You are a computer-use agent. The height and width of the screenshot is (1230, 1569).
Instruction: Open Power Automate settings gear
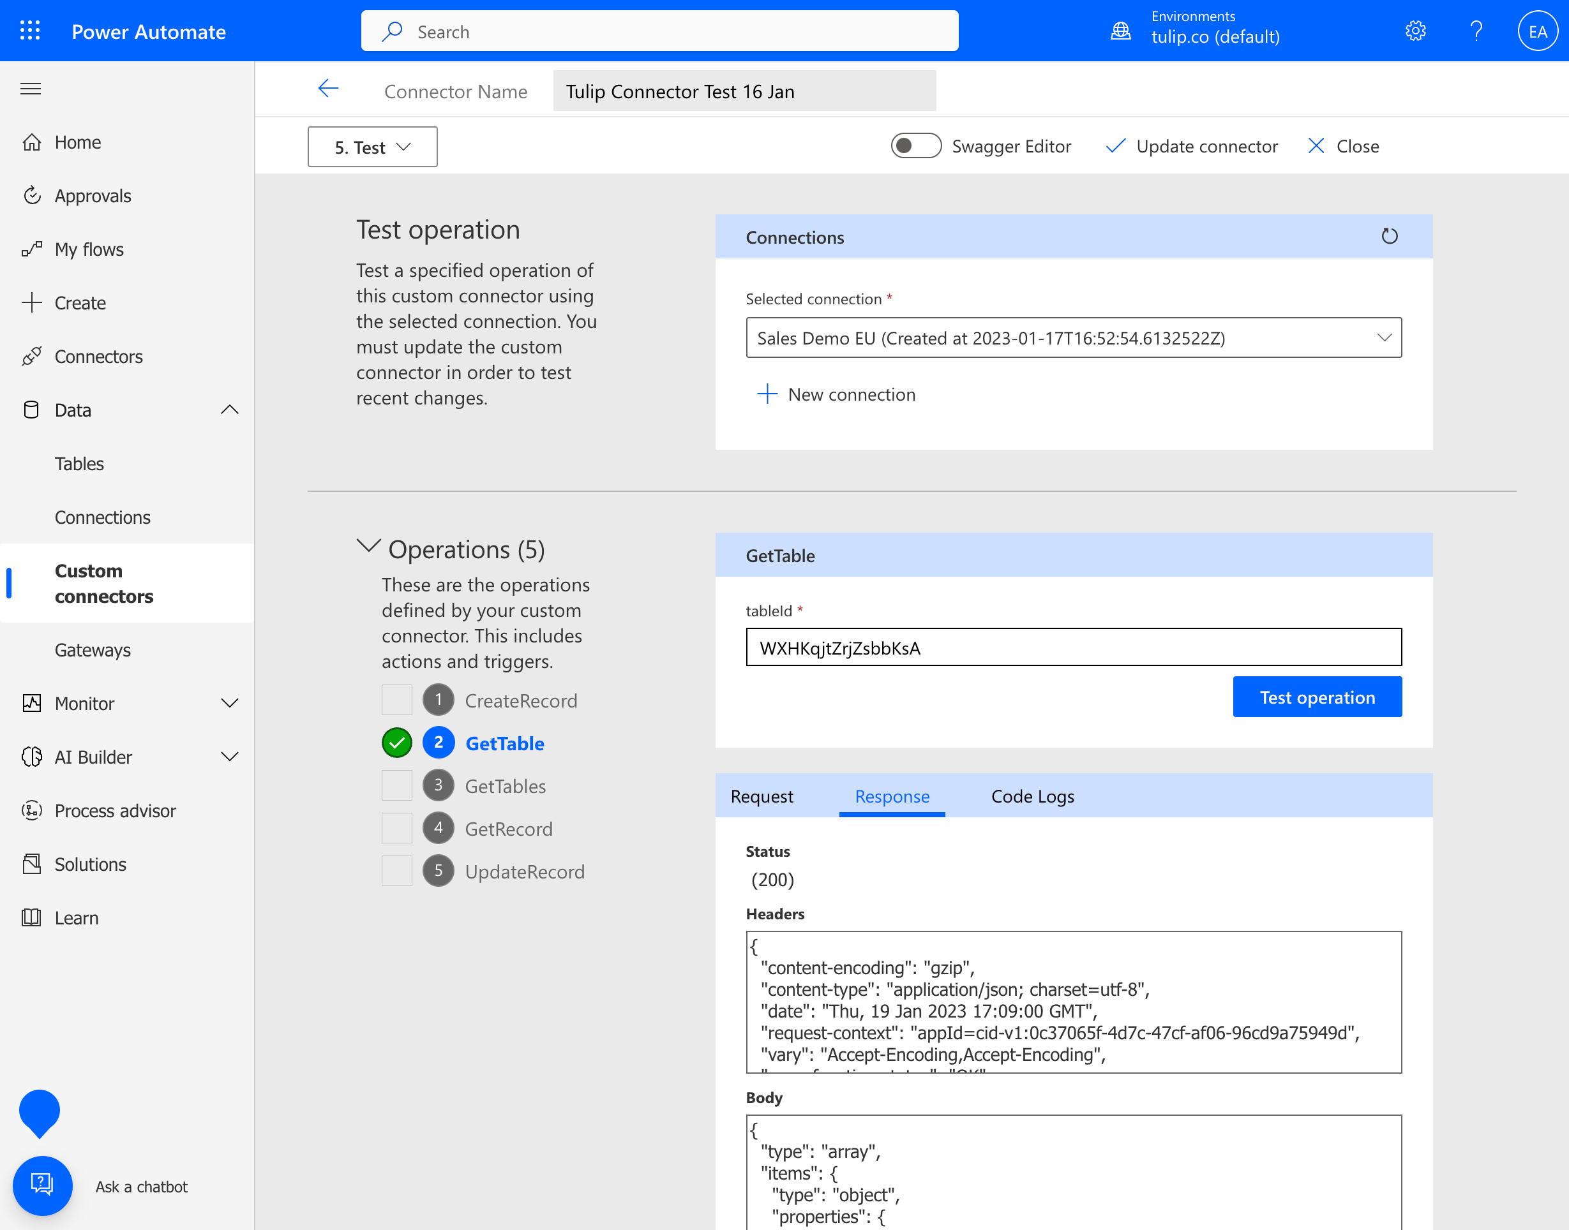(1414, 30)
